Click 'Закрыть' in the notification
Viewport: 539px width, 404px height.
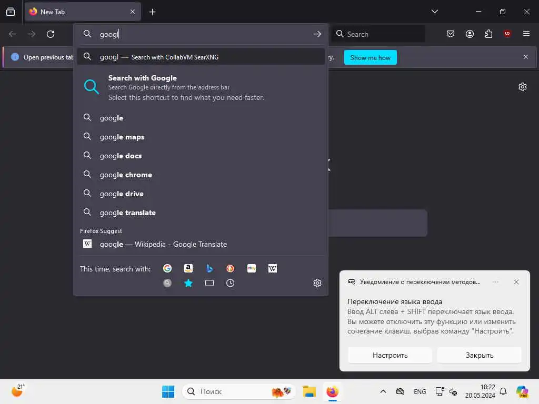[479, 355]
